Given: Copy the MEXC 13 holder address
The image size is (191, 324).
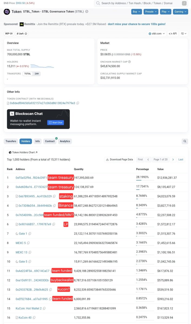Looking at the screenshot, I should click(x=30, y=252).
